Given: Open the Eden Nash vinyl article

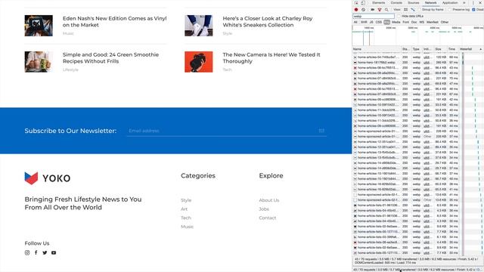Looking at the screenshot, I should (114, 22).
